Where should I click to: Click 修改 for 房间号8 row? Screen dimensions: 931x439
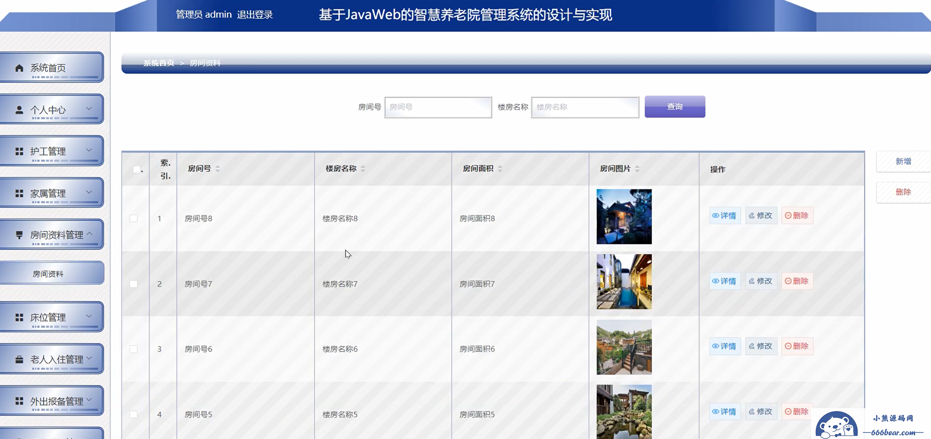[761, 216]
